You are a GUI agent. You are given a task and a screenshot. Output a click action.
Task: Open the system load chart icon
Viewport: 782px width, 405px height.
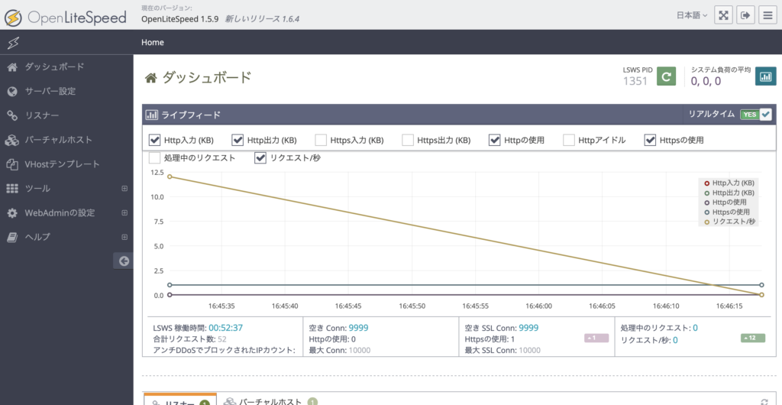(x=765, y=76)
